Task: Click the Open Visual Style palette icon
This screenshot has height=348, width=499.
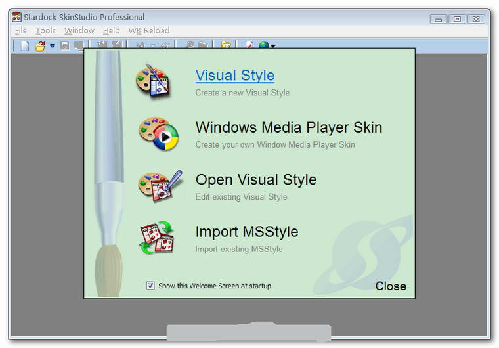Action: (160, 186)
